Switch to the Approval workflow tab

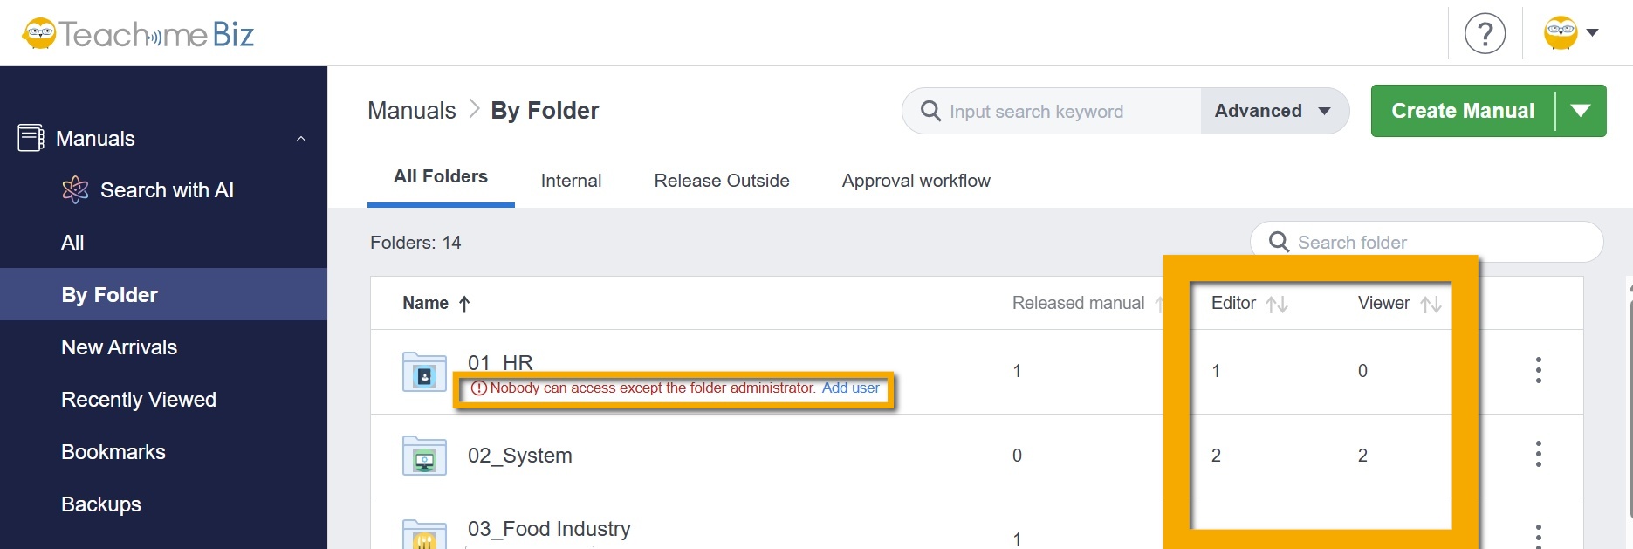(x=916, y=181)
